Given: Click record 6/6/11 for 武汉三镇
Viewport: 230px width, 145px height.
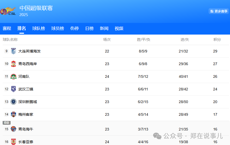Looking at the screenshot, I should 143,89.
